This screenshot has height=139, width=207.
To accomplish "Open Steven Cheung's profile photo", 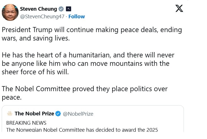I will (10, 12).
